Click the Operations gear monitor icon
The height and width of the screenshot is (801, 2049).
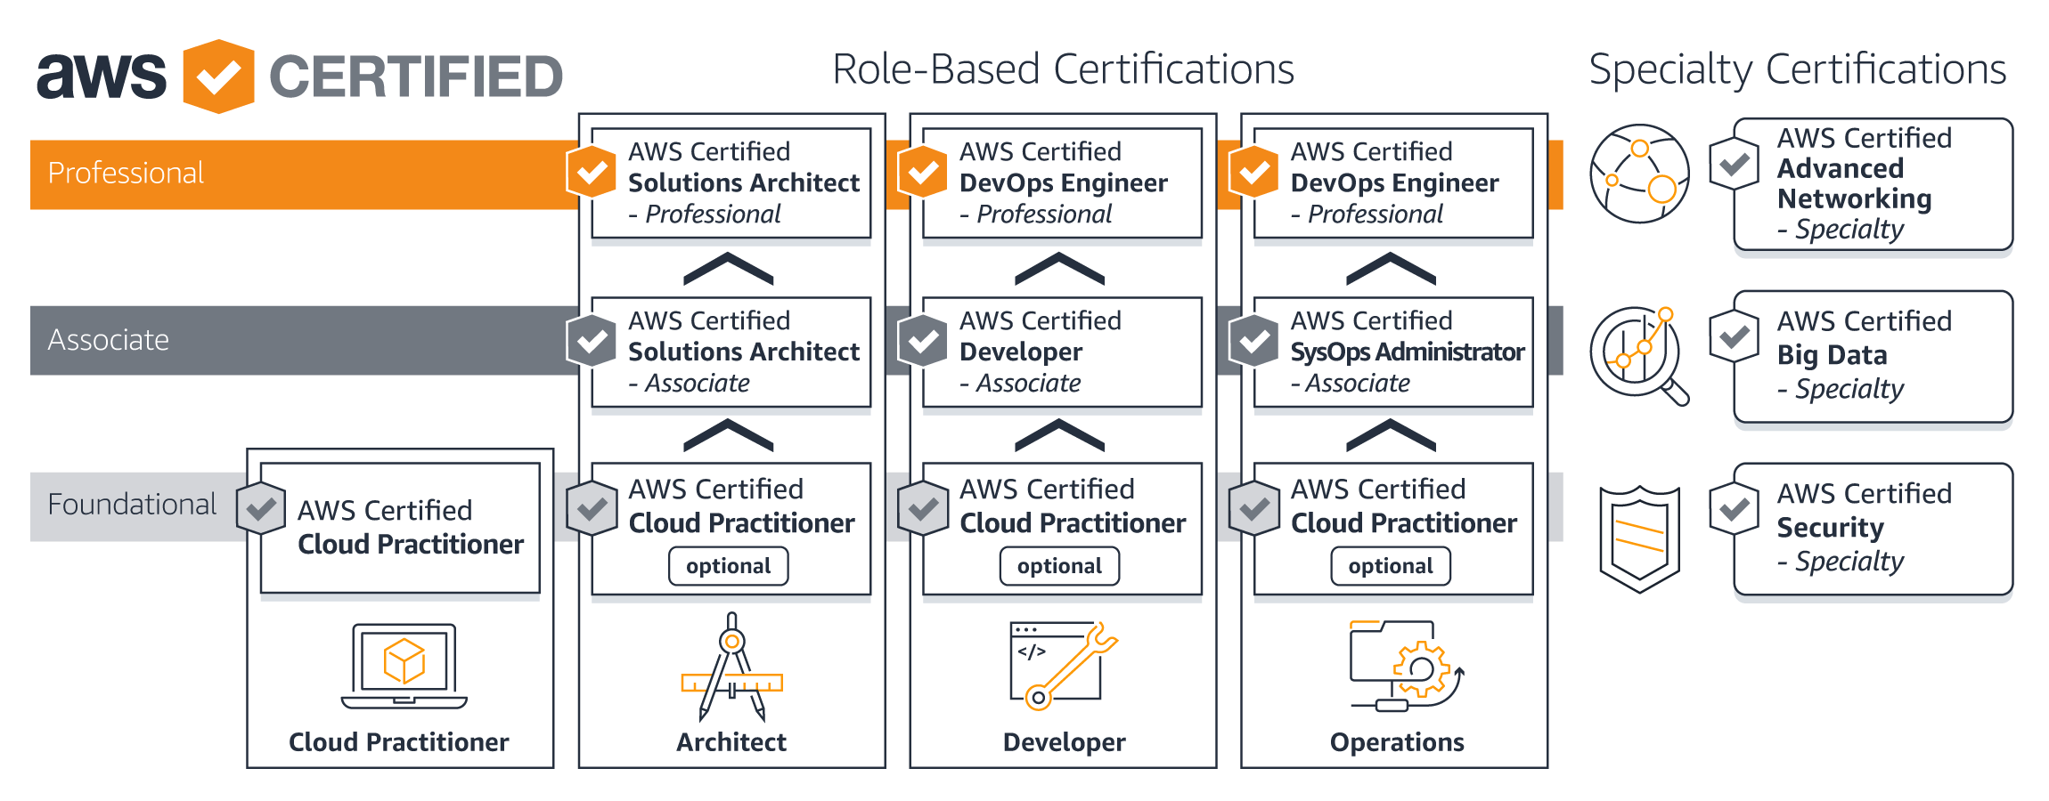(x=1407, y=666)
